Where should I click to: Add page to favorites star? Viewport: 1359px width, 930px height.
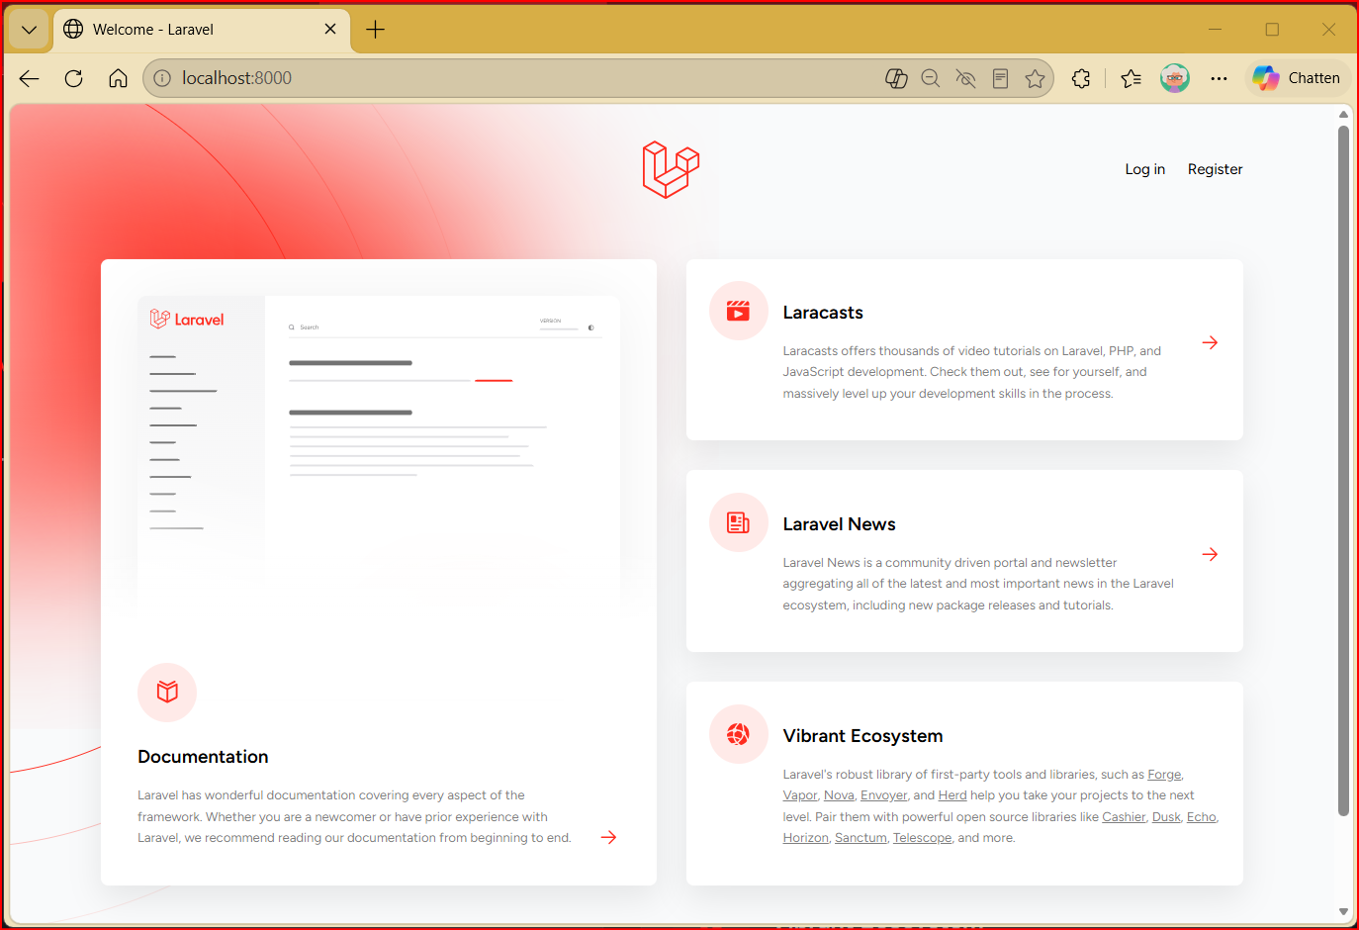(x=1035, y=78)
